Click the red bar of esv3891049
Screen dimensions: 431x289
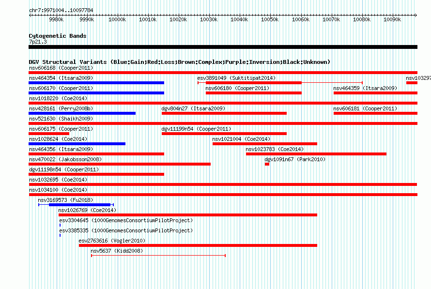point(253,83)
